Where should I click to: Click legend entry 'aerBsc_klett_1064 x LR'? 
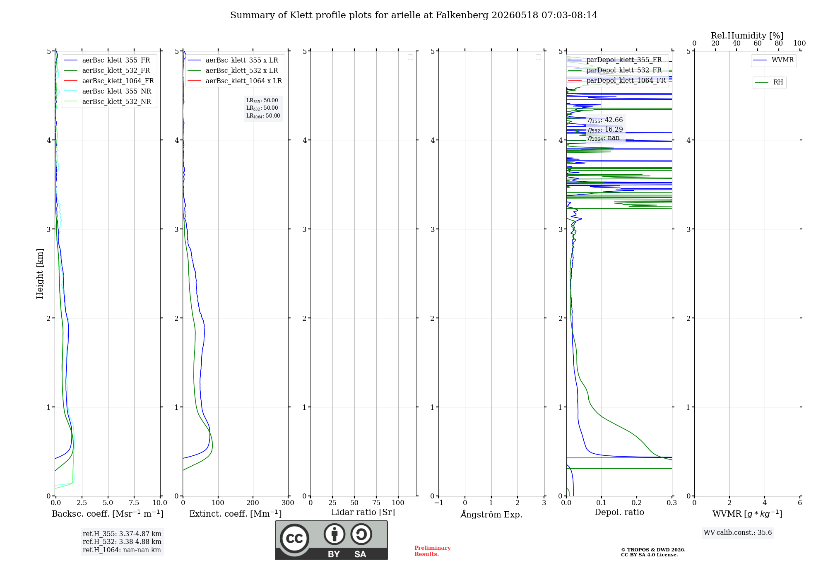(x=235, y=81)
